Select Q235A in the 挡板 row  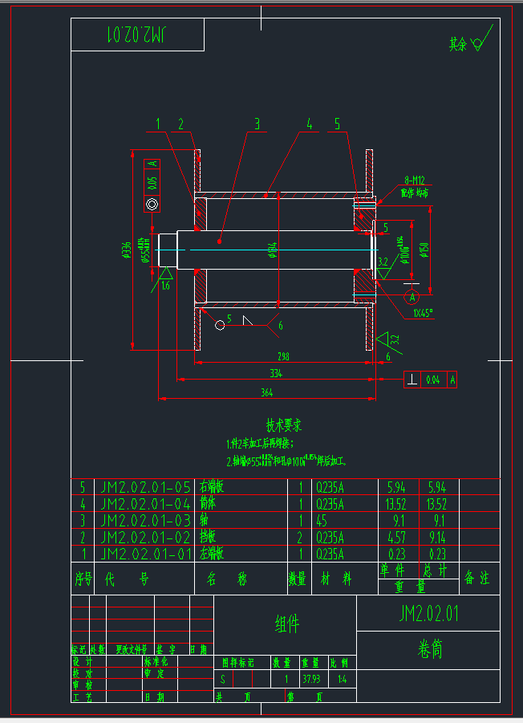pos(330,538)
